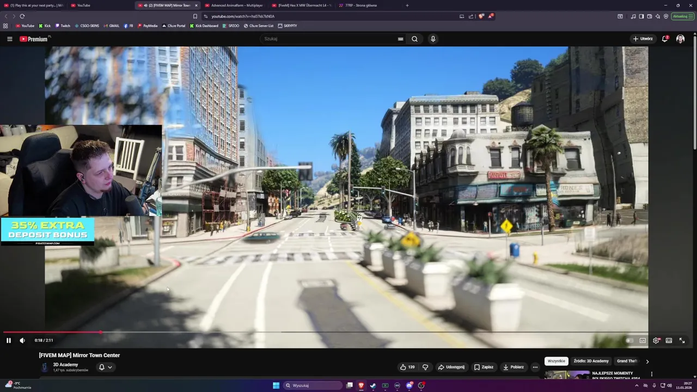Viewport: 697px width, 392px height.
Task: Open Discord from the taskbar
Action: pyautogui.click(x=409, y=385)
